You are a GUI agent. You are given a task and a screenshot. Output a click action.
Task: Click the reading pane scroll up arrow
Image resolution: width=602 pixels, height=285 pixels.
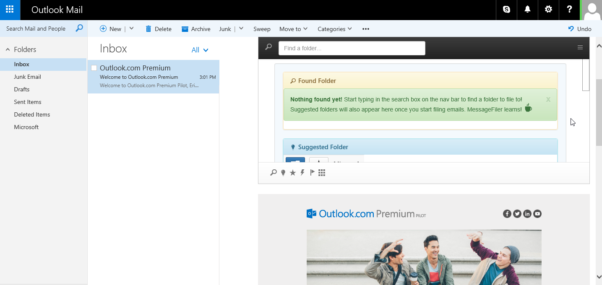click(x=599, y=46)
